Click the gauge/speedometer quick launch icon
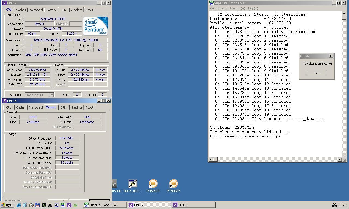 31,205
